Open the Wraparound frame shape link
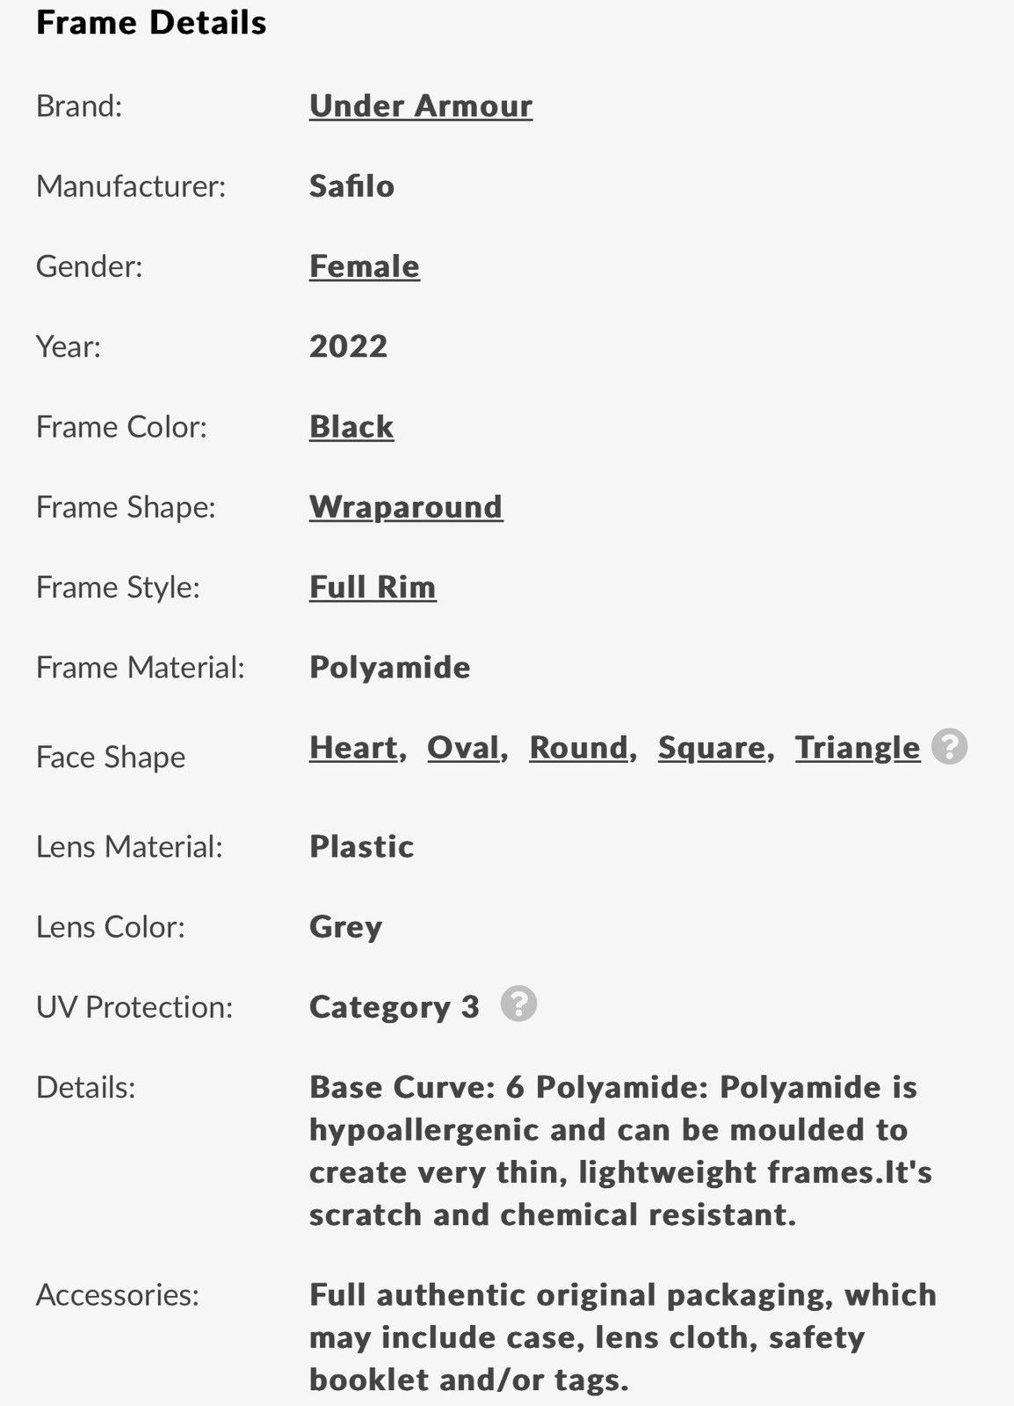1014x1406 pixels. tap(406, 507)
